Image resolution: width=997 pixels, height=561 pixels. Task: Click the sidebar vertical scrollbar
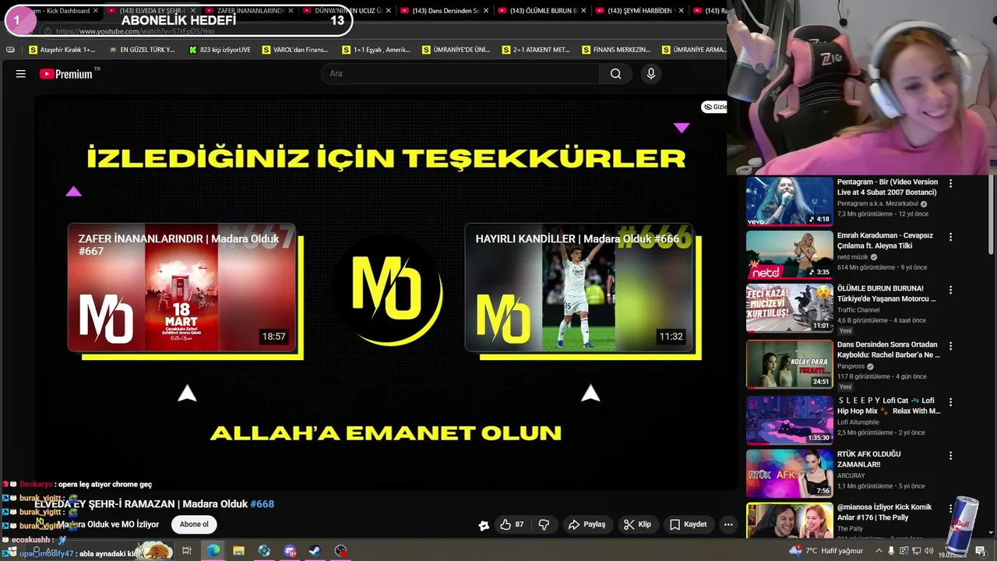(x=992, y=214)
